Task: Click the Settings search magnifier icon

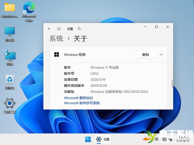Action: [79, 29]
